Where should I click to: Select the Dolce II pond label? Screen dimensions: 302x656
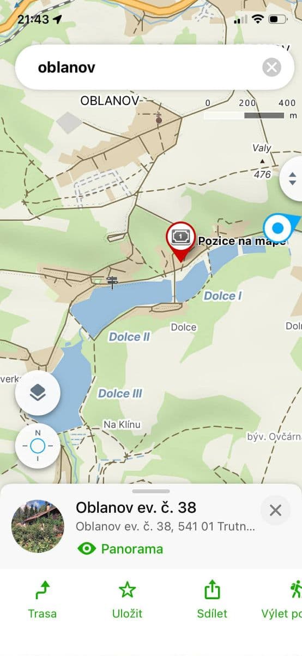[x=129, y=337]
